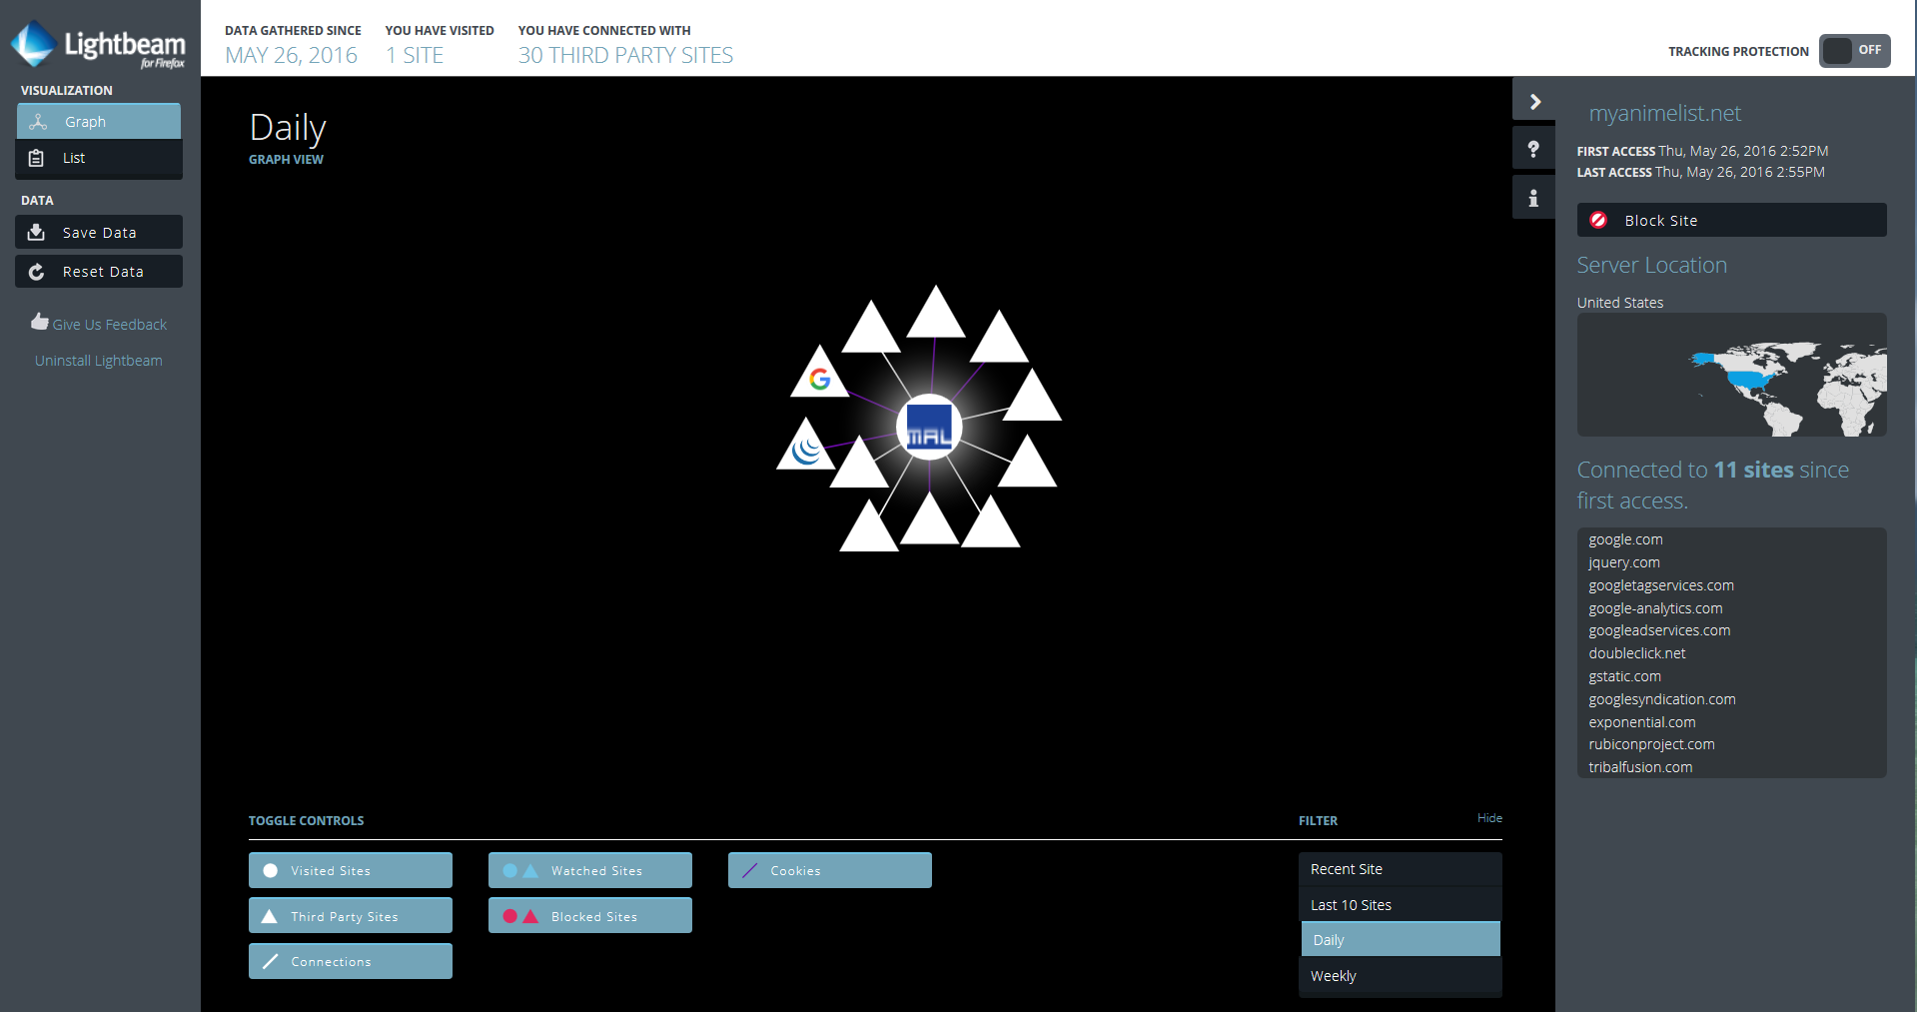Screen dimensions: 1917x1012
Task: Hide the filter controls panel
Action: (1489, 818)
